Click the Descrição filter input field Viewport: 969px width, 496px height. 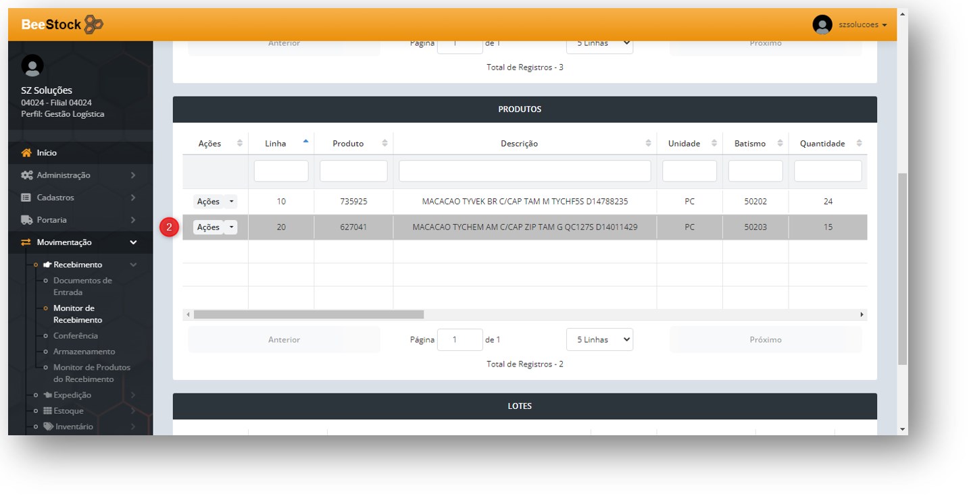click(x=524, y=171)
